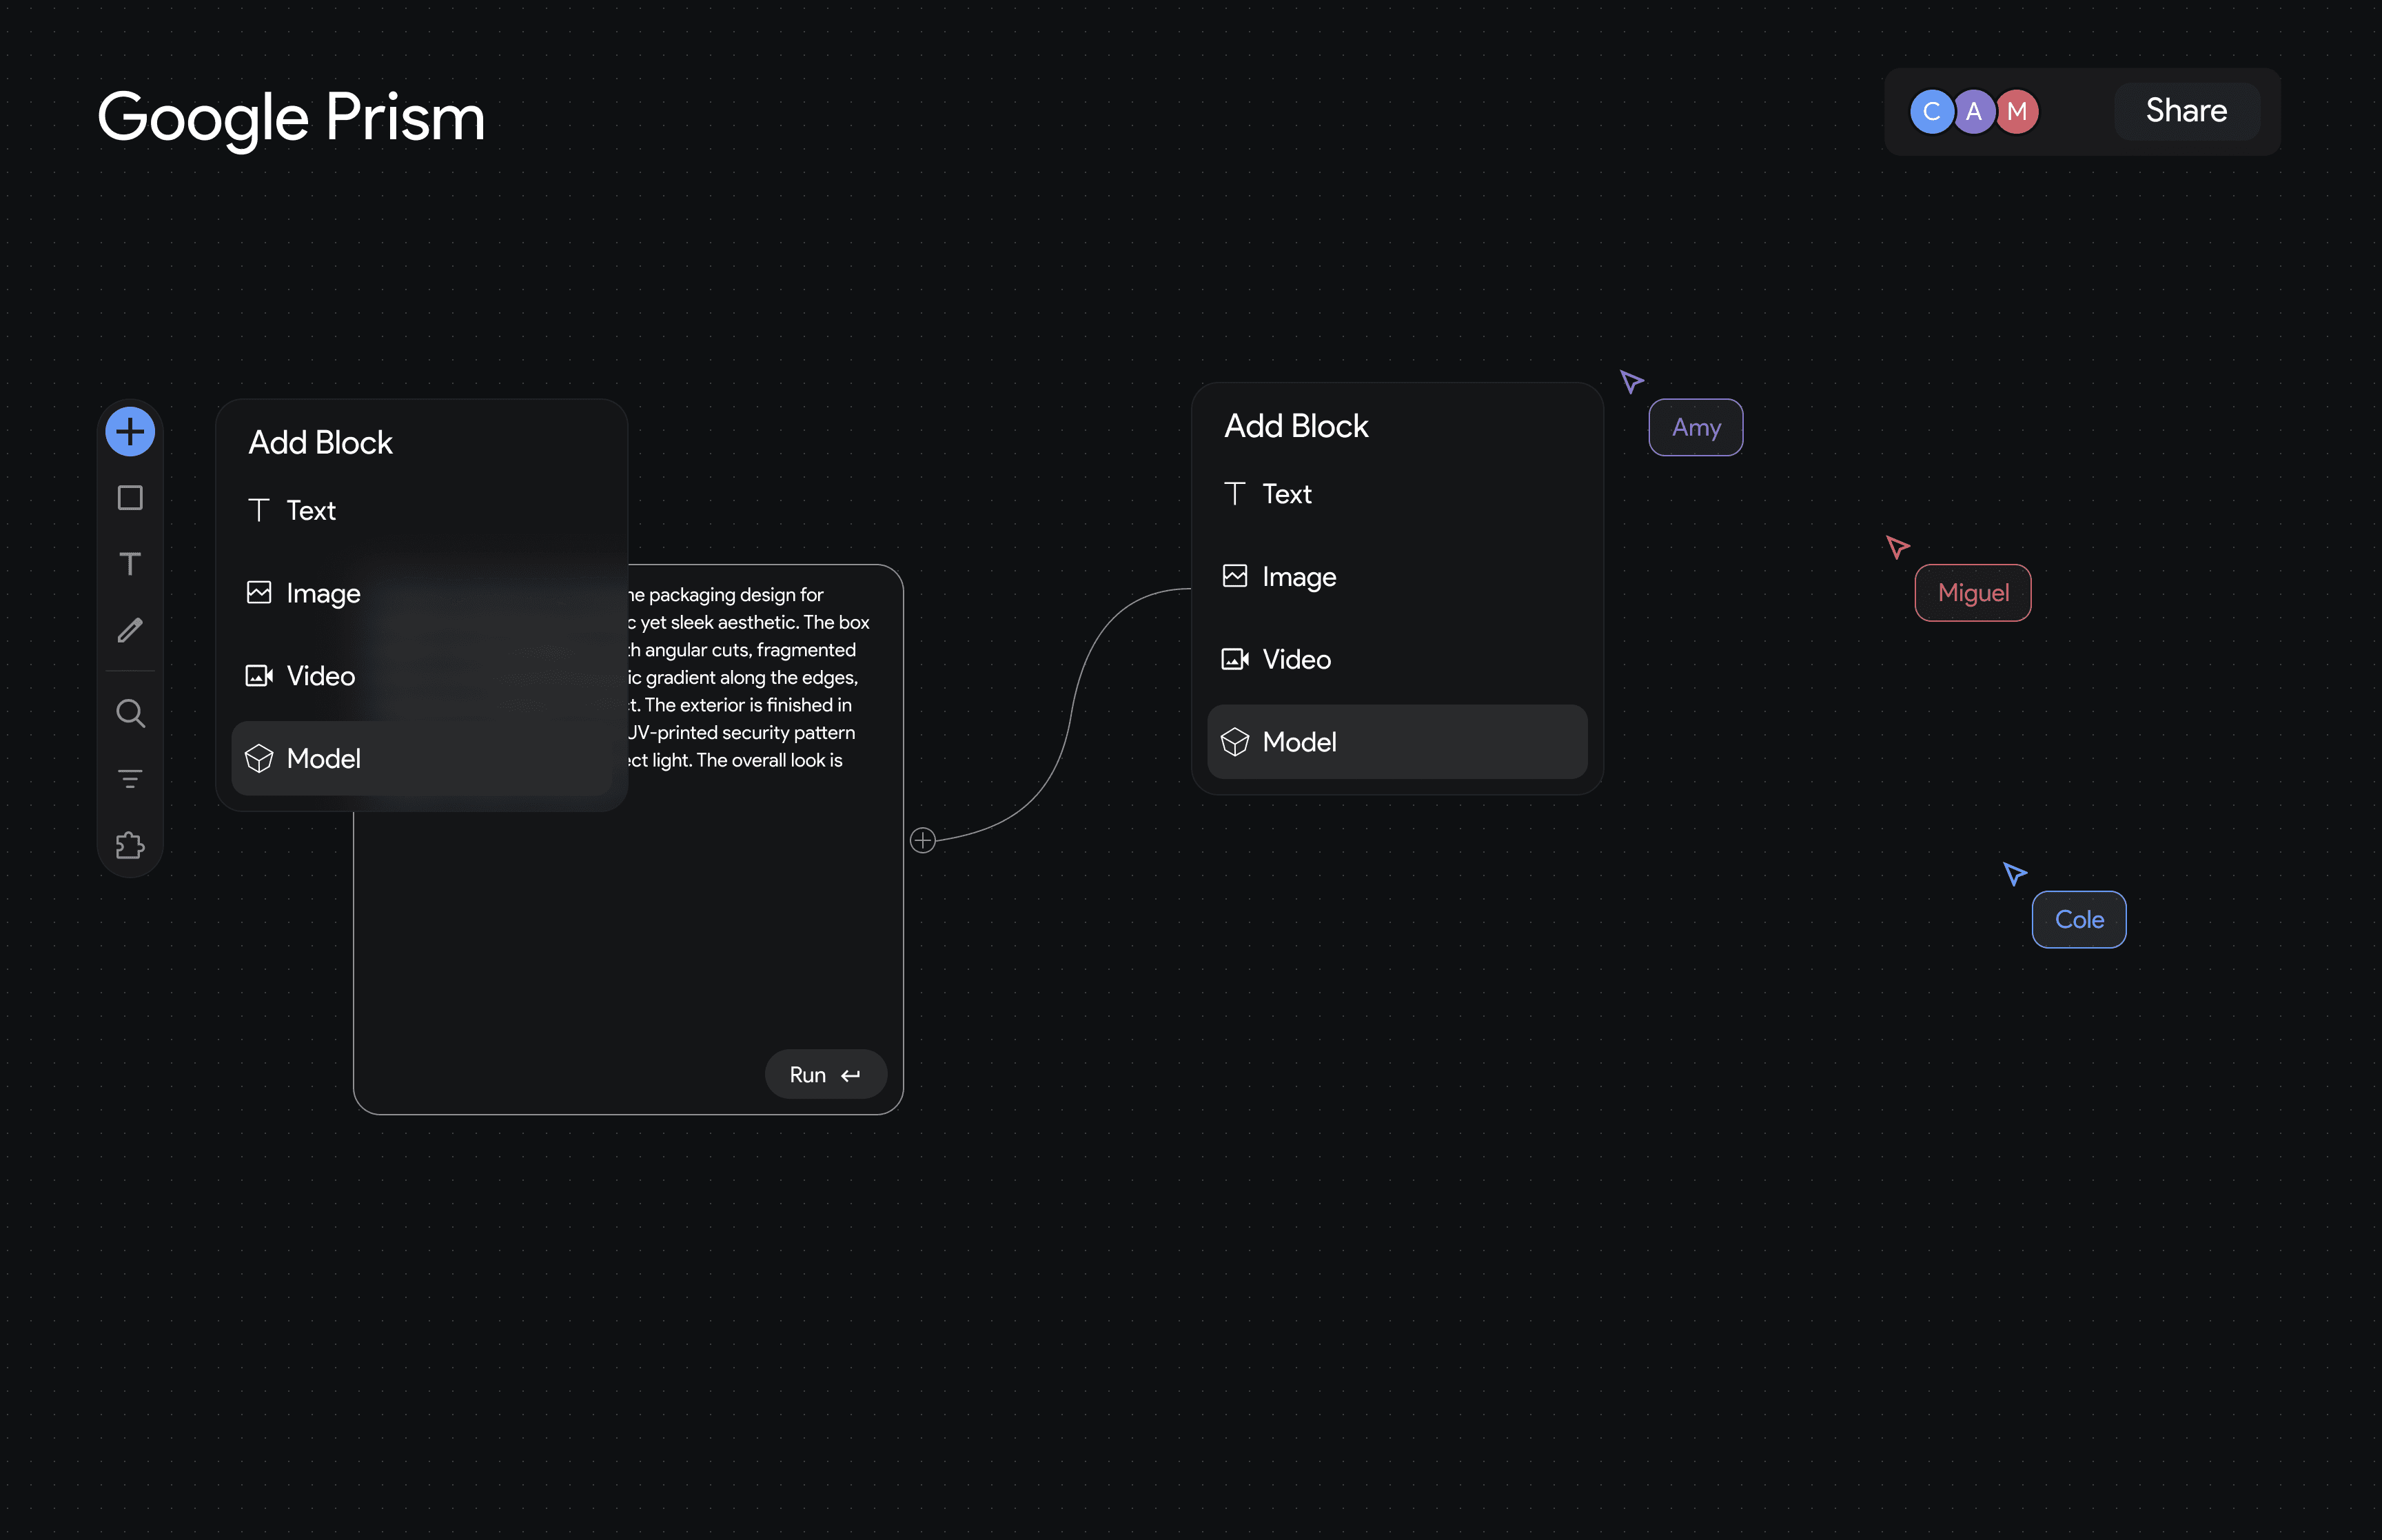Select the pencil draw tool
Screen dimensions: 2382x1540
[130, 630]
